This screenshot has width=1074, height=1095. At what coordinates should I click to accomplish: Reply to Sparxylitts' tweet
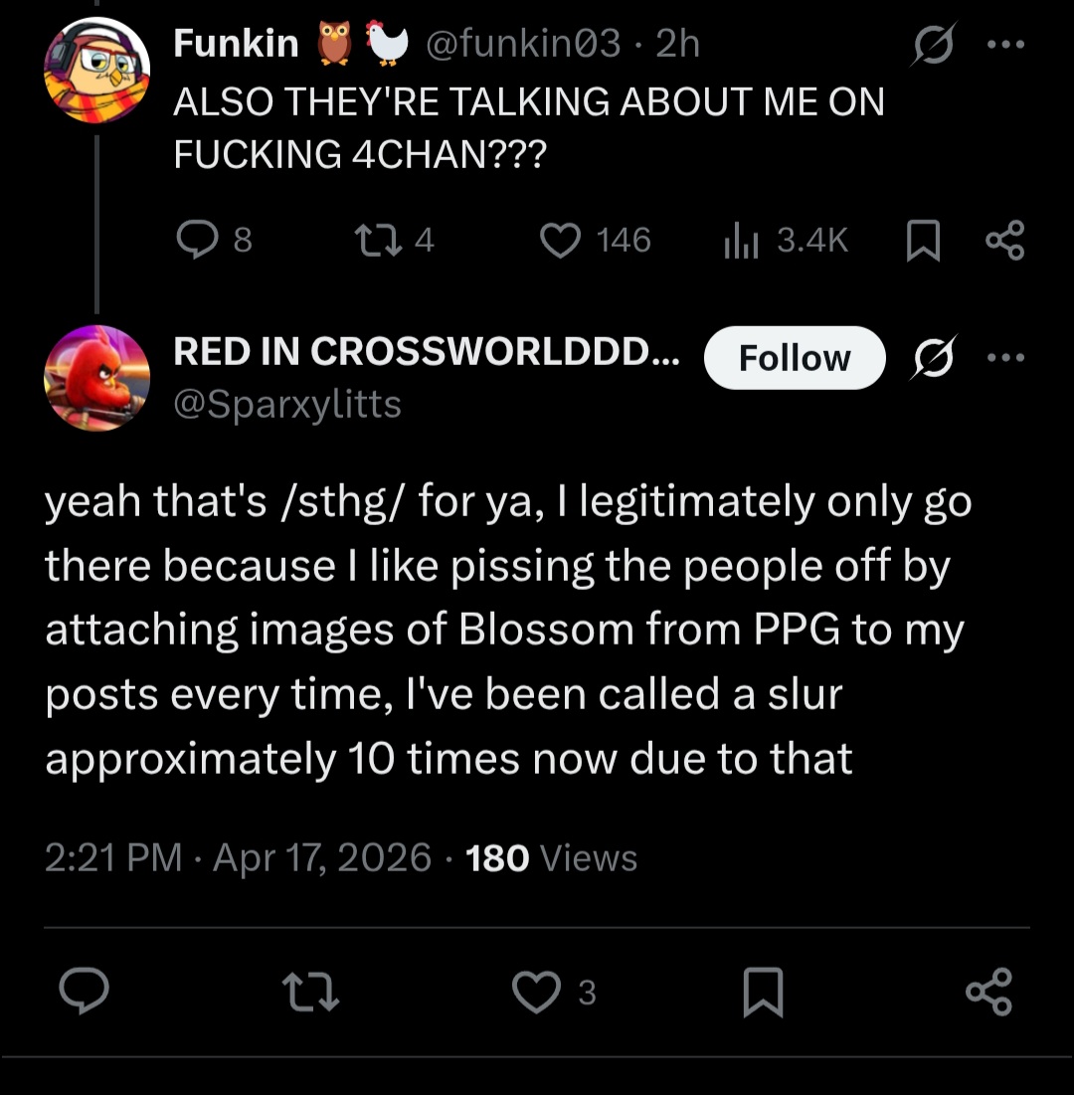(x=85, y=991)
